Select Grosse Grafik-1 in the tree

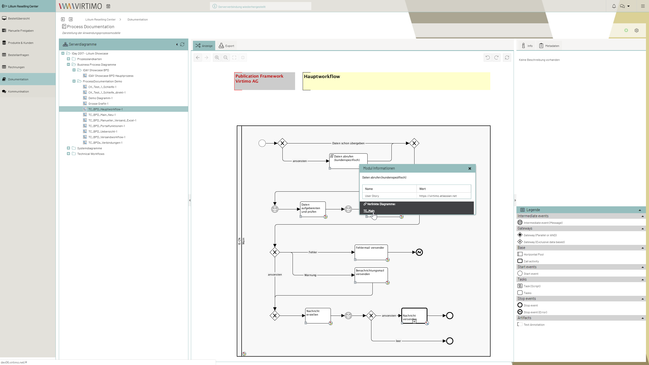(98, 104)
